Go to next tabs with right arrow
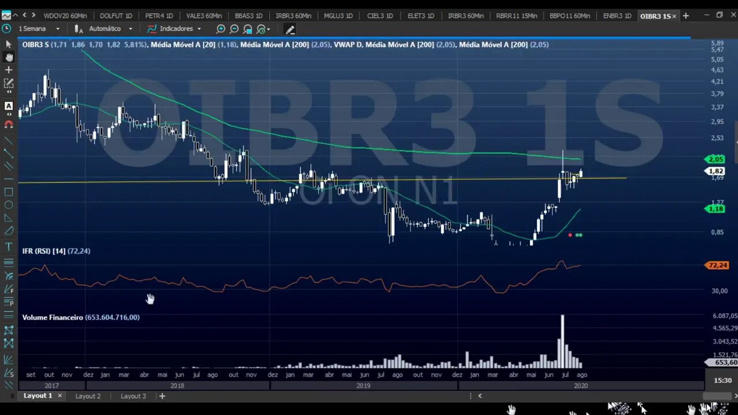The width and height of the screenshot is (738, 415). tap(33, 16)
